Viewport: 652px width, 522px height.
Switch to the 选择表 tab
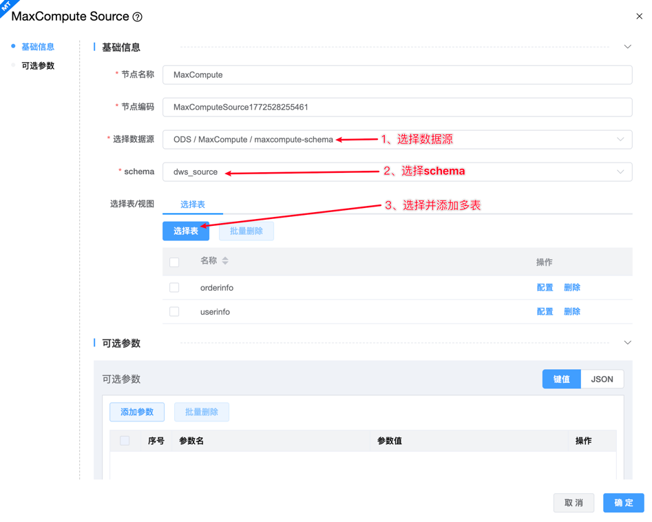(193, 205)
